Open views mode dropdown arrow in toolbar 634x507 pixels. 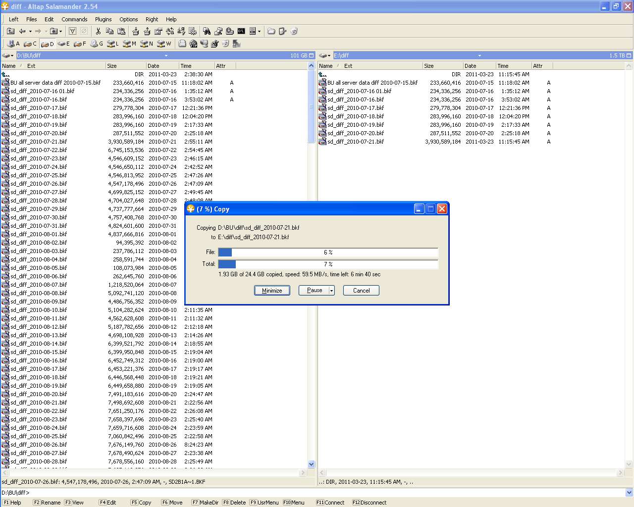(259, 31)
